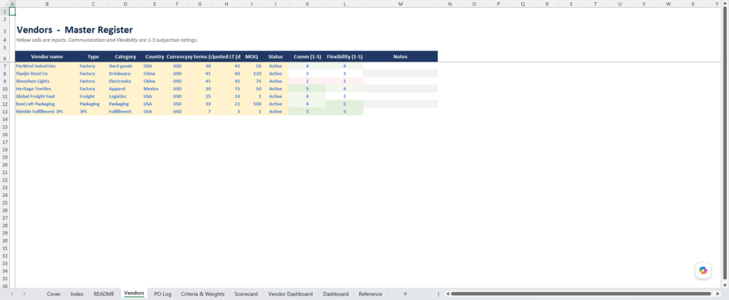Select column K header

pos(308,4)
